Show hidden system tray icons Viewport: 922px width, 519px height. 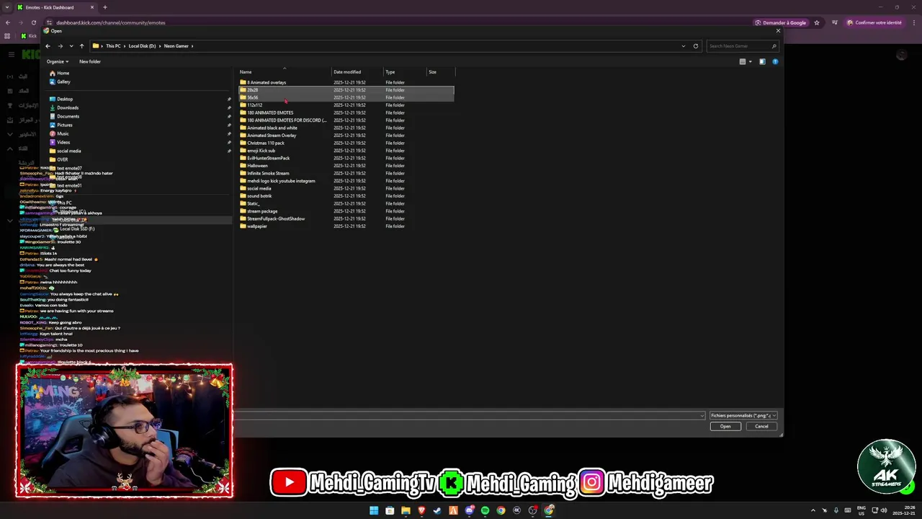813,510
